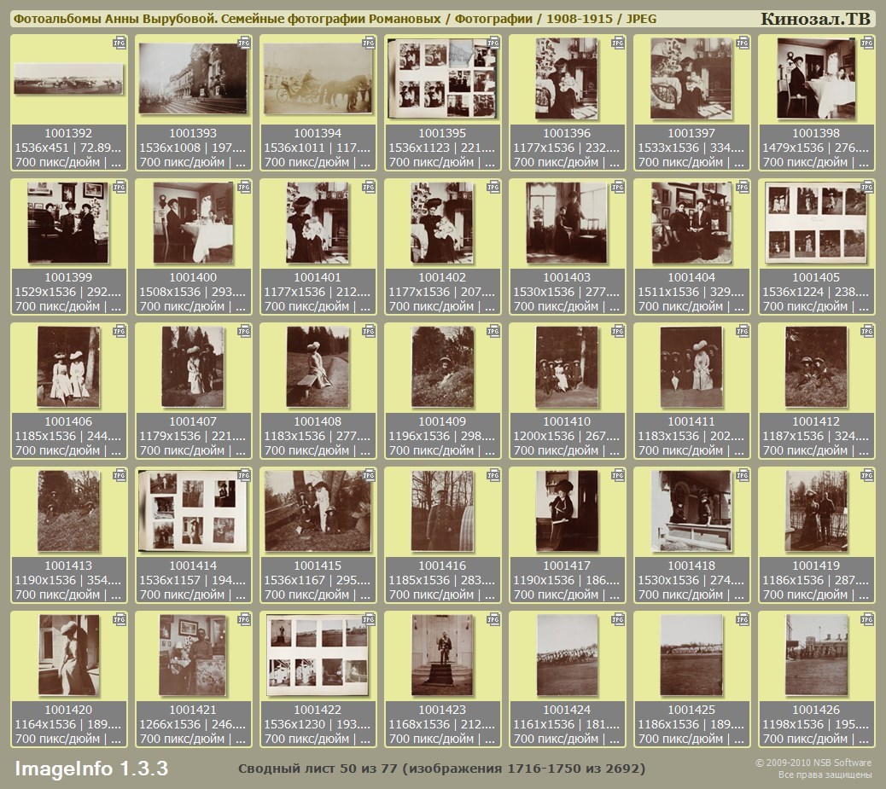Click the Кинозал.ТВ logo in header
Viewport: 886px width, 789px height.
[x=814, y=19]
